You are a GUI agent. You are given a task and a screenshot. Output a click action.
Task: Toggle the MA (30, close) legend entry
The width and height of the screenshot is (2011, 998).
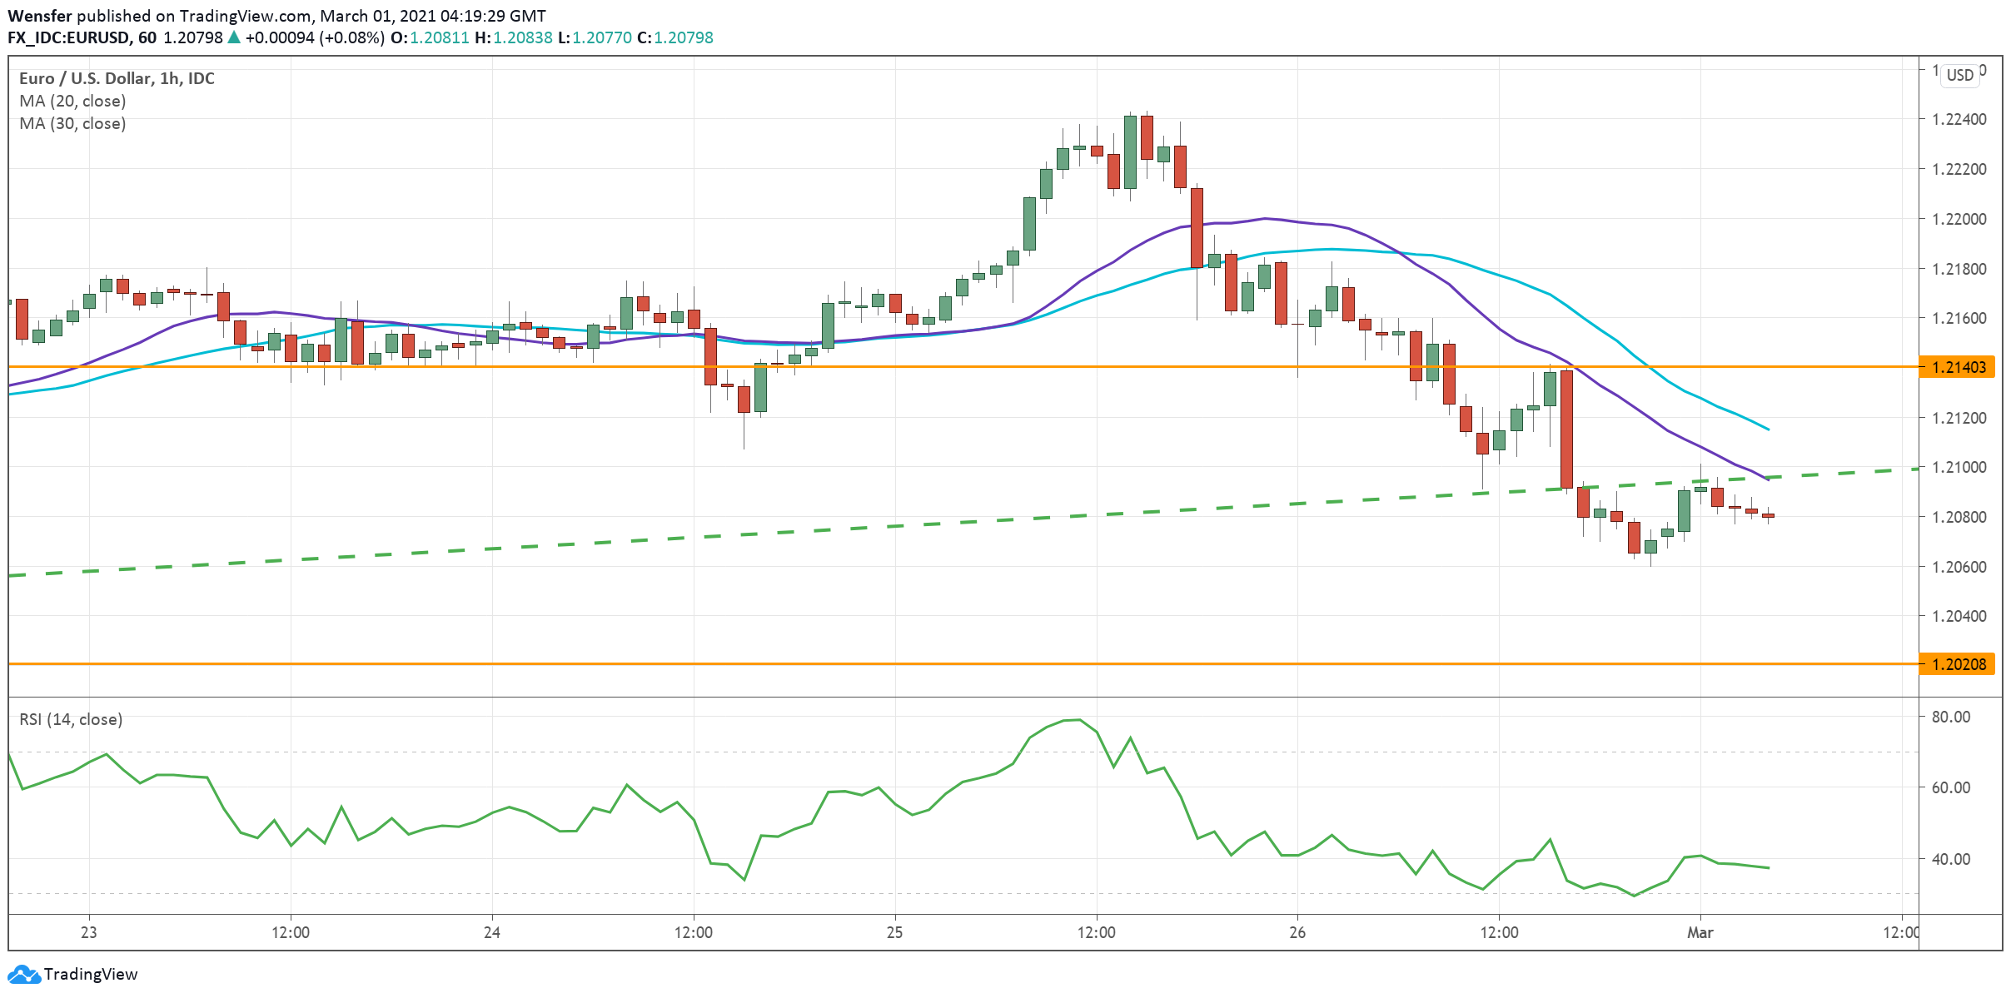[x=72, y=123]
